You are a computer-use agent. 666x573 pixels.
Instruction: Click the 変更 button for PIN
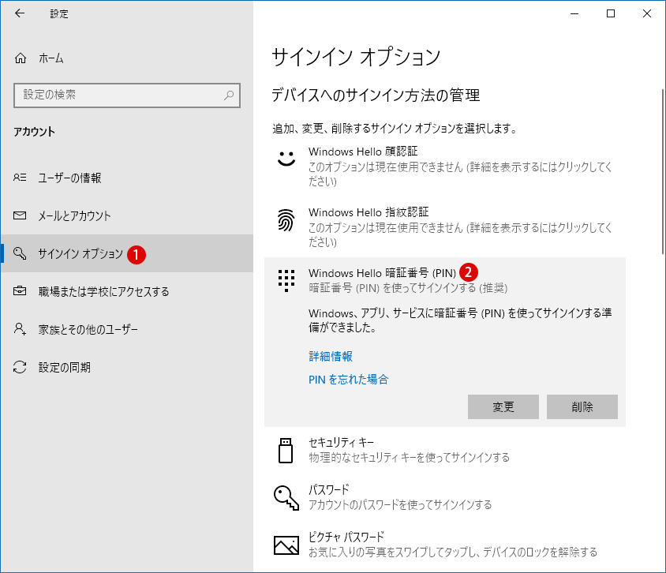[503, 407]
